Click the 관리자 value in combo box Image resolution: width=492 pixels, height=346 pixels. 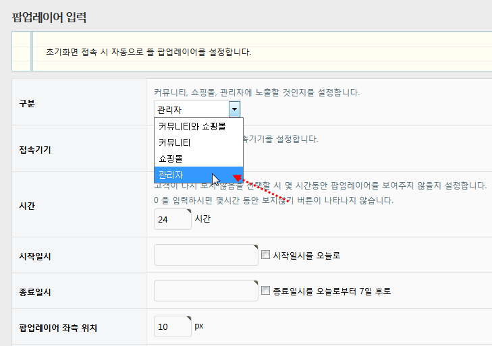169,110
